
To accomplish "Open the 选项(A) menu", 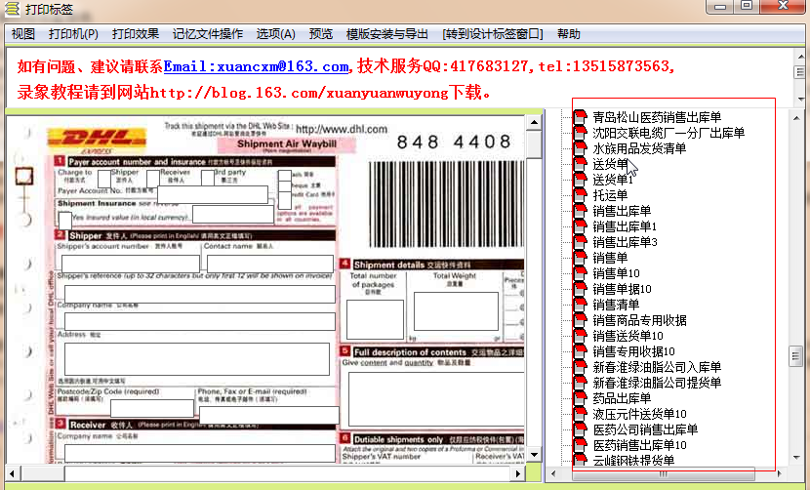I will 276,34.
